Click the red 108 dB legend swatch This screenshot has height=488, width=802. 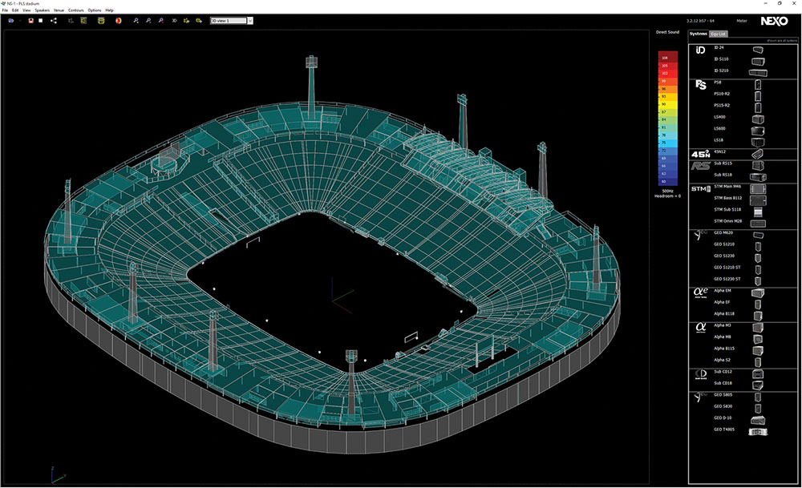coord(667,58)
